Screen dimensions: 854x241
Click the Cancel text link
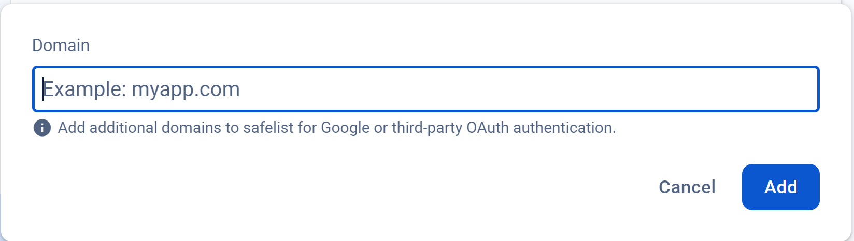(687, 187)
